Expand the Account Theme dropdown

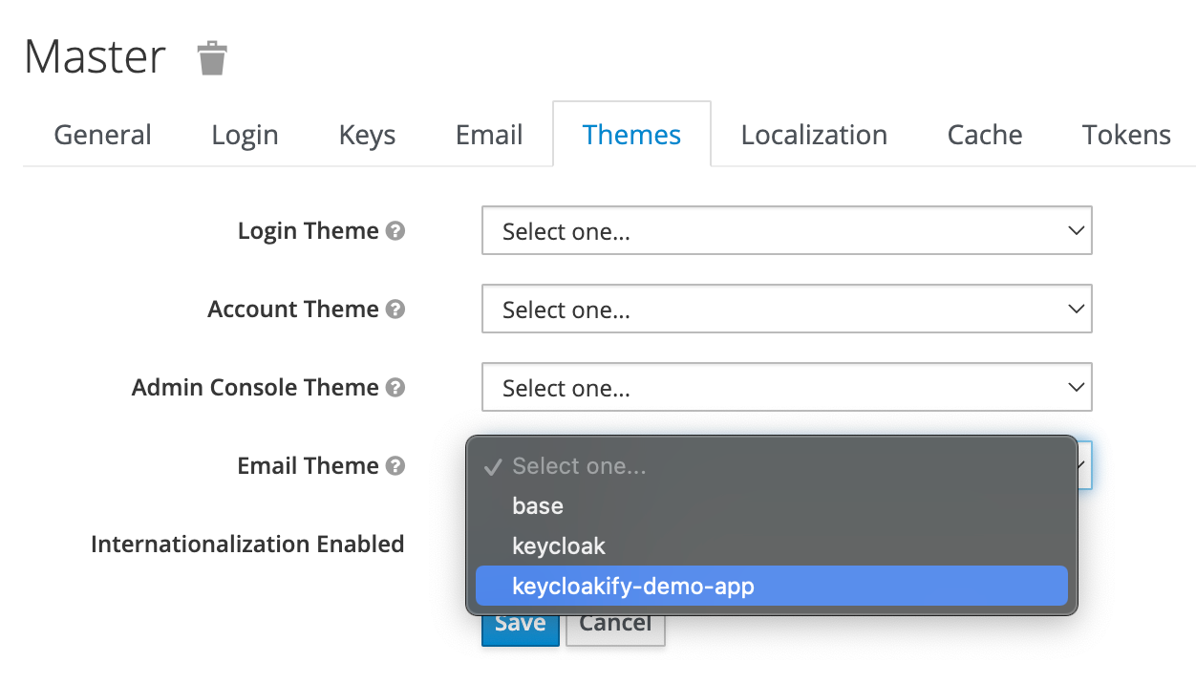pos(786,310)
